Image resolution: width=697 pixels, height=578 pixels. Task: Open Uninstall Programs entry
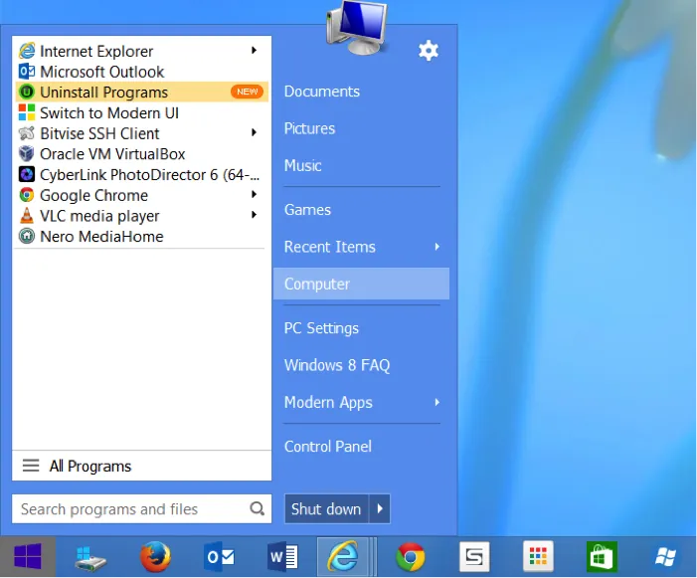103,93
